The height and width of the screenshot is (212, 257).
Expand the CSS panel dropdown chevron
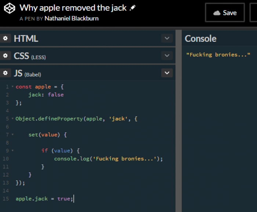click(x=167, y=55)
